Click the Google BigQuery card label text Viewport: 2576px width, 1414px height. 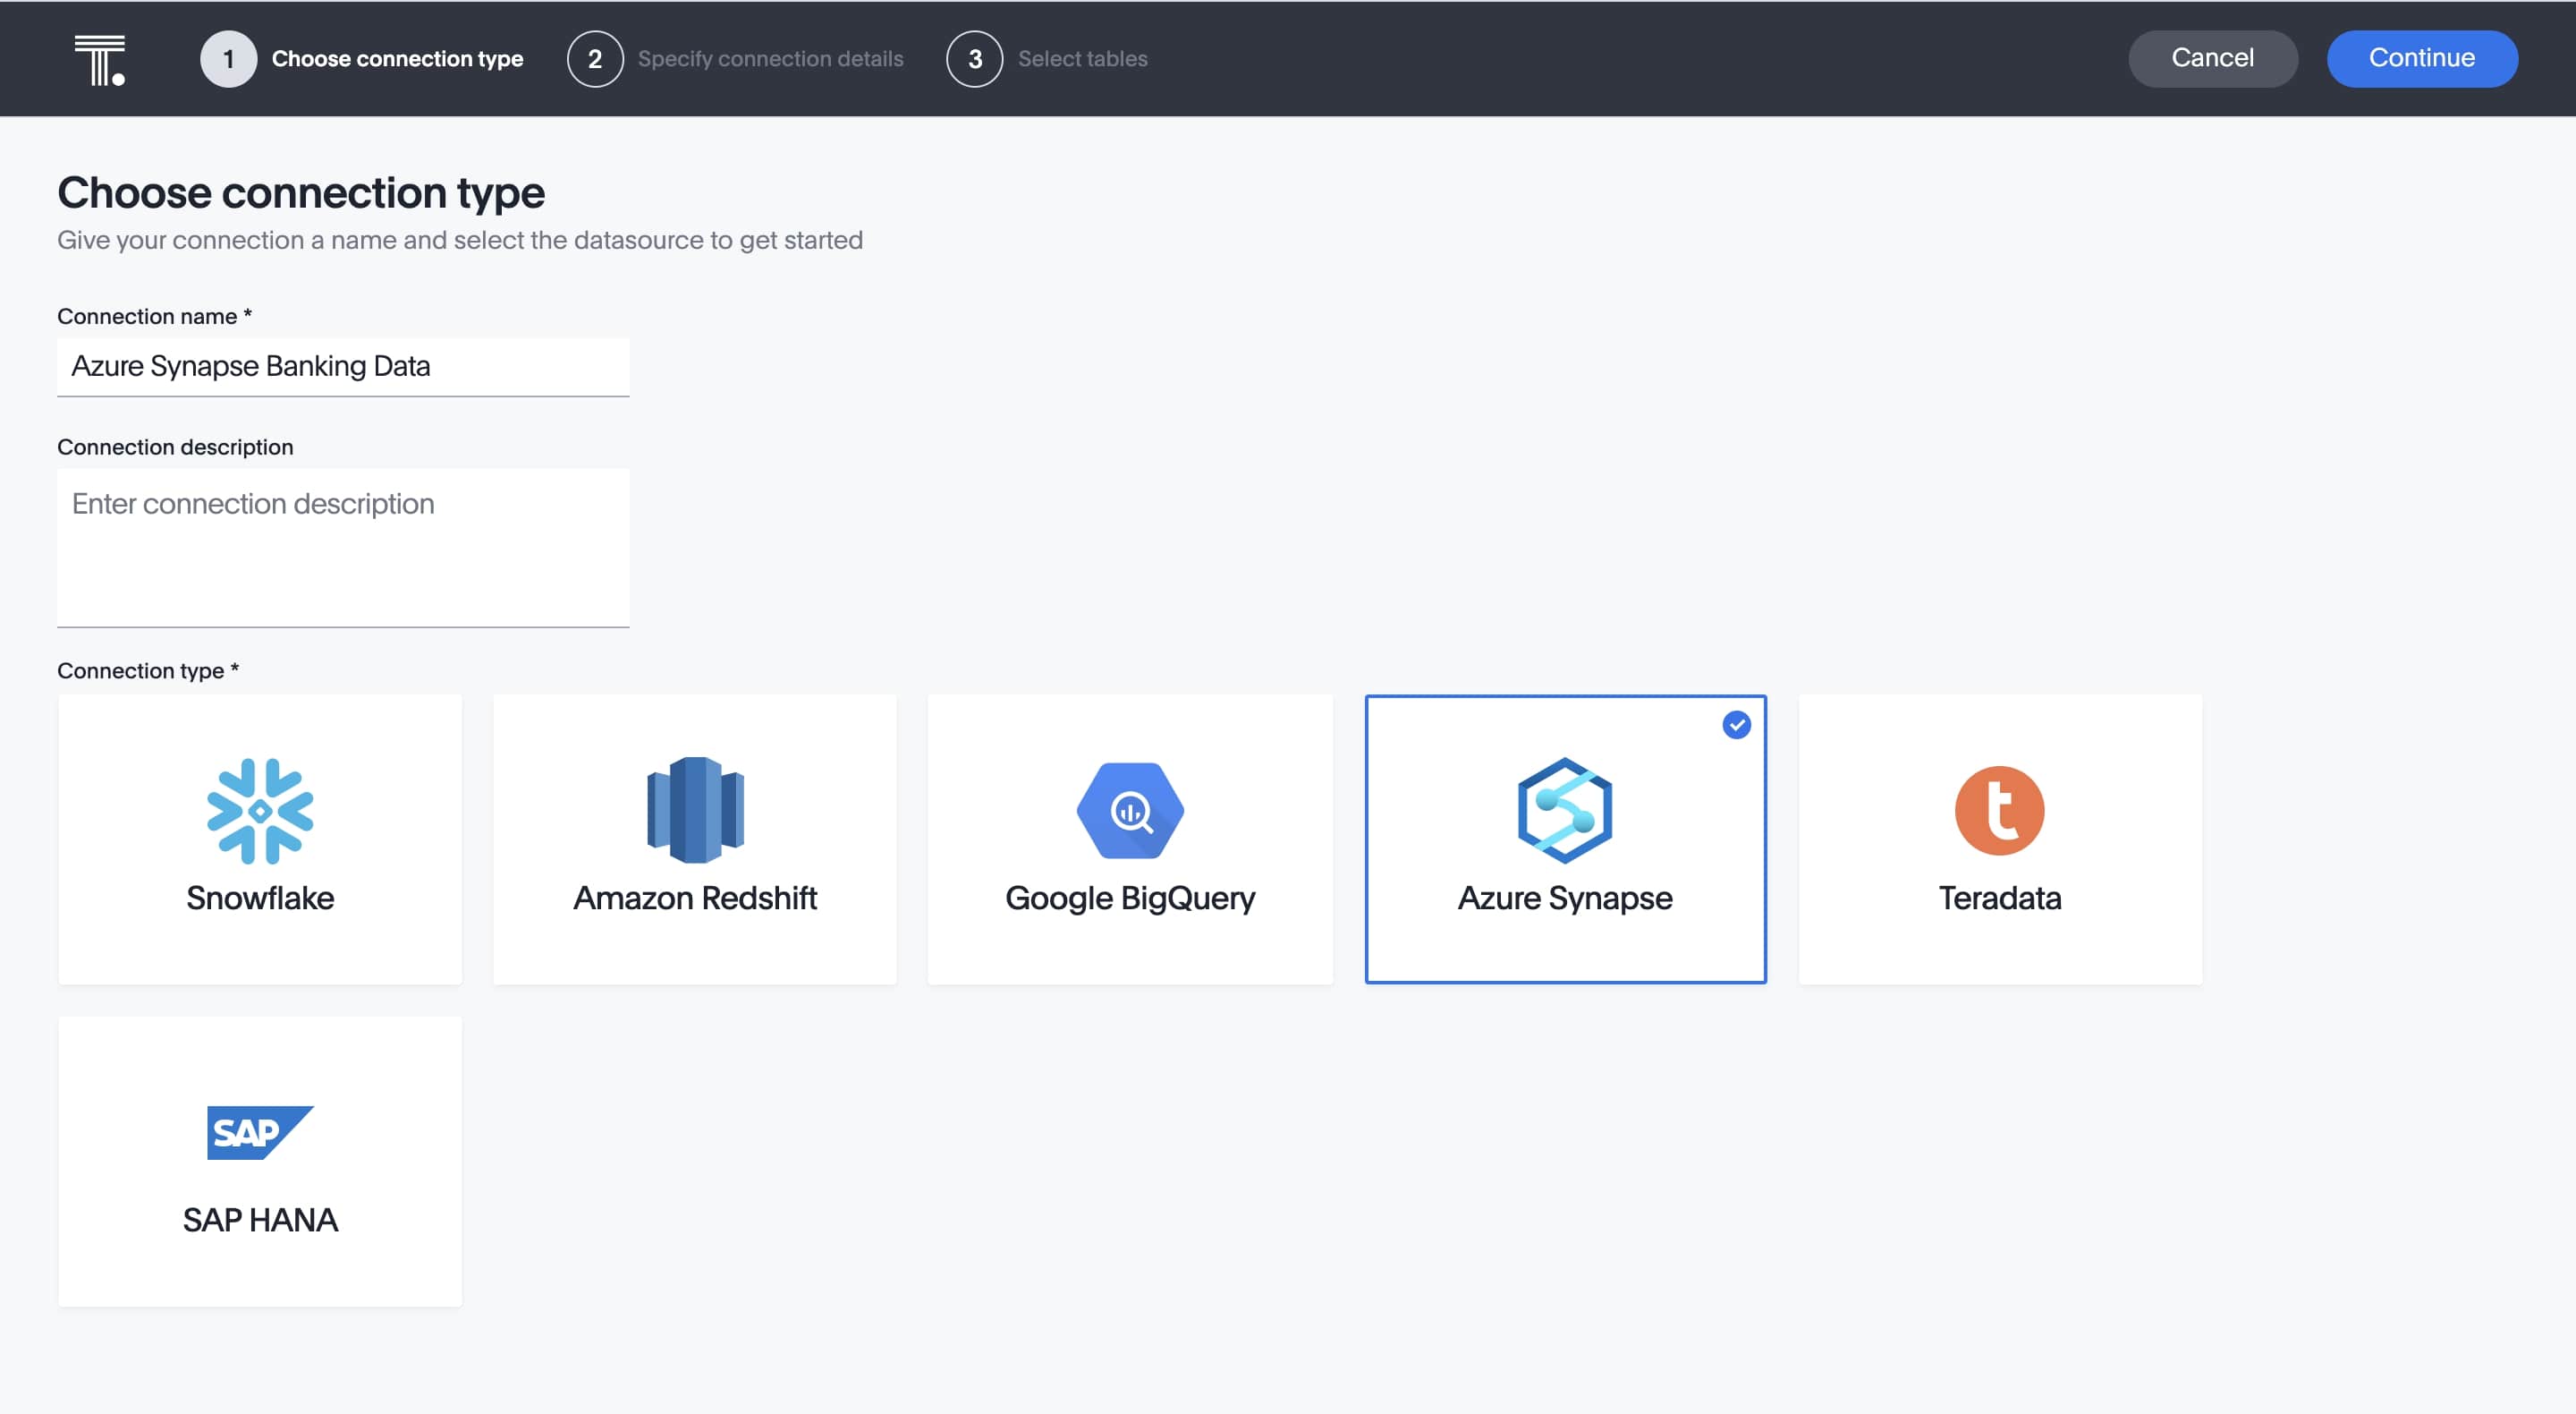click(1130, 899)
